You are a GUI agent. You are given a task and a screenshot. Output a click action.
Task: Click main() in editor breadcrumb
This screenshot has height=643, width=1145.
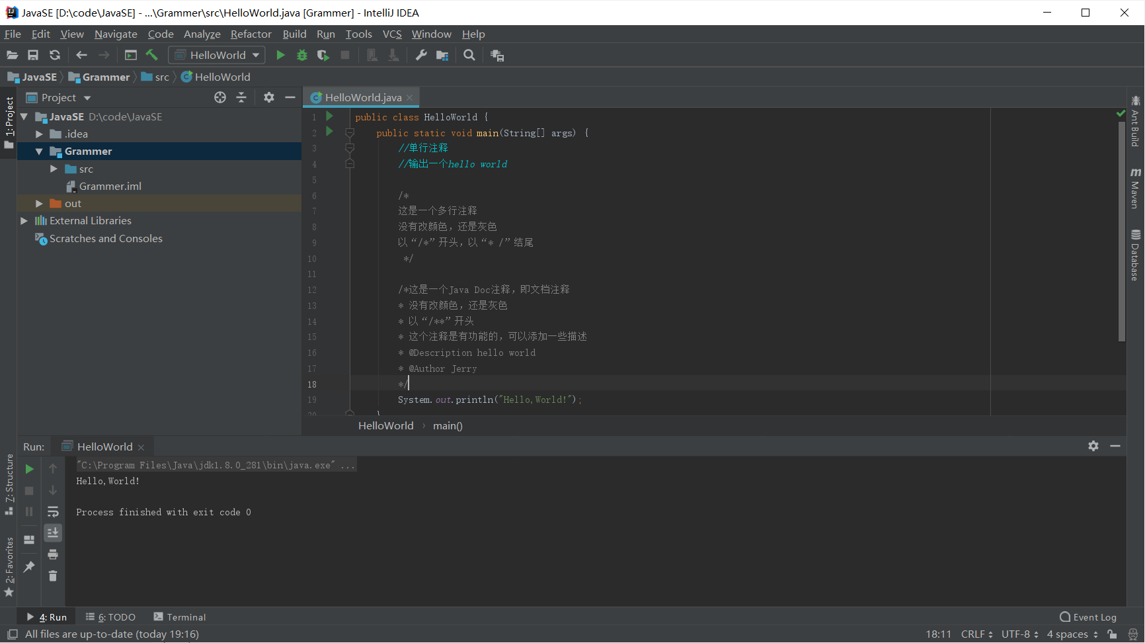click(448, 425)
